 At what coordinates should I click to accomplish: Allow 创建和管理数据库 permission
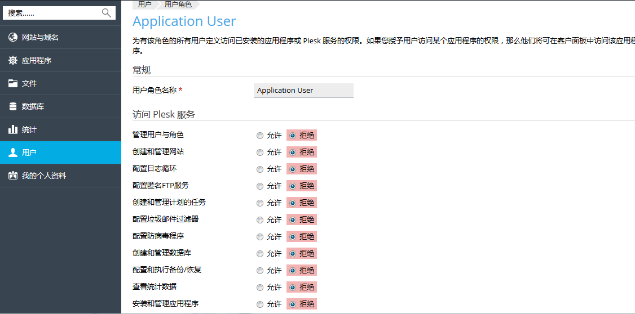tap(260, 254)
